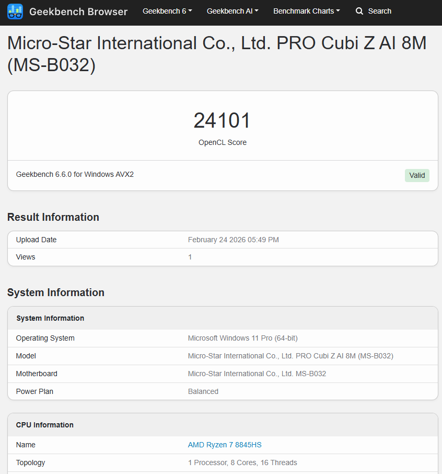Click the PRO Cubi Z AI 8M page title
The width and height of the screenshot is (442, 474).
(x=217, y=54)
